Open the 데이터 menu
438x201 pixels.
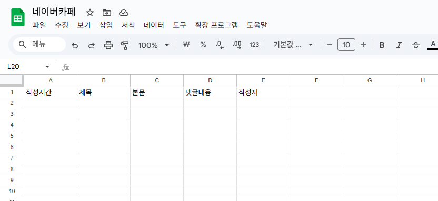pos(154,25)
